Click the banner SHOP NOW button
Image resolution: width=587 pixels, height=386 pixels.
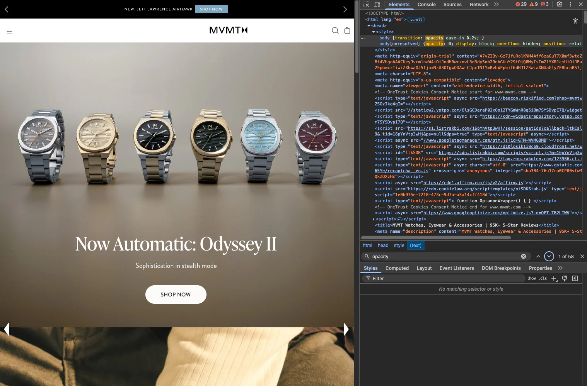(x=211, y=9)
